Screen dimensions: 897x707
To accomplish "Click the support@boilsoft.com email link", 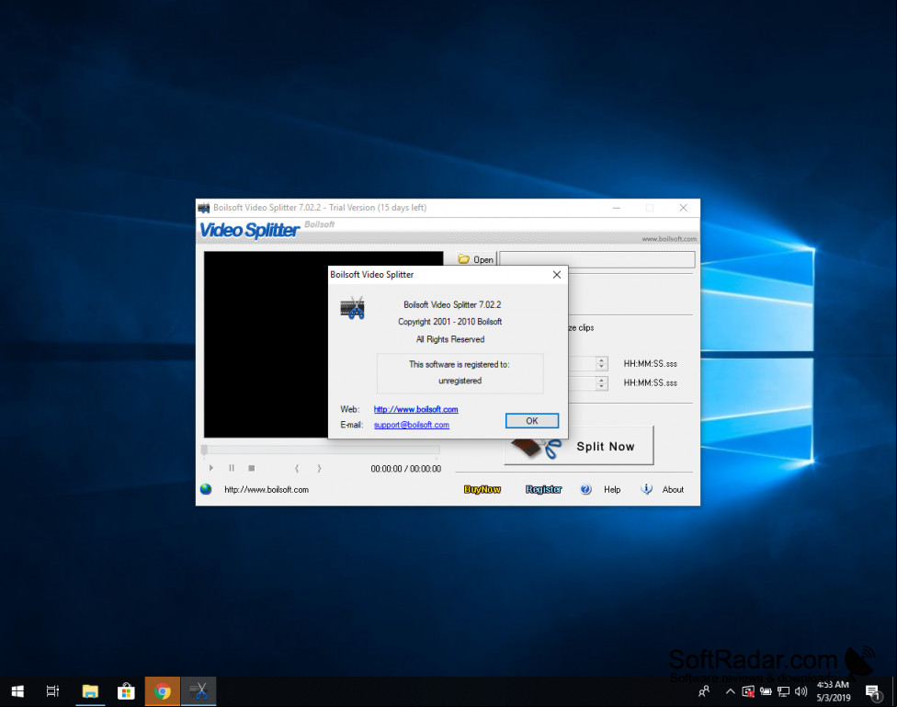I will (x=412, y=425).
